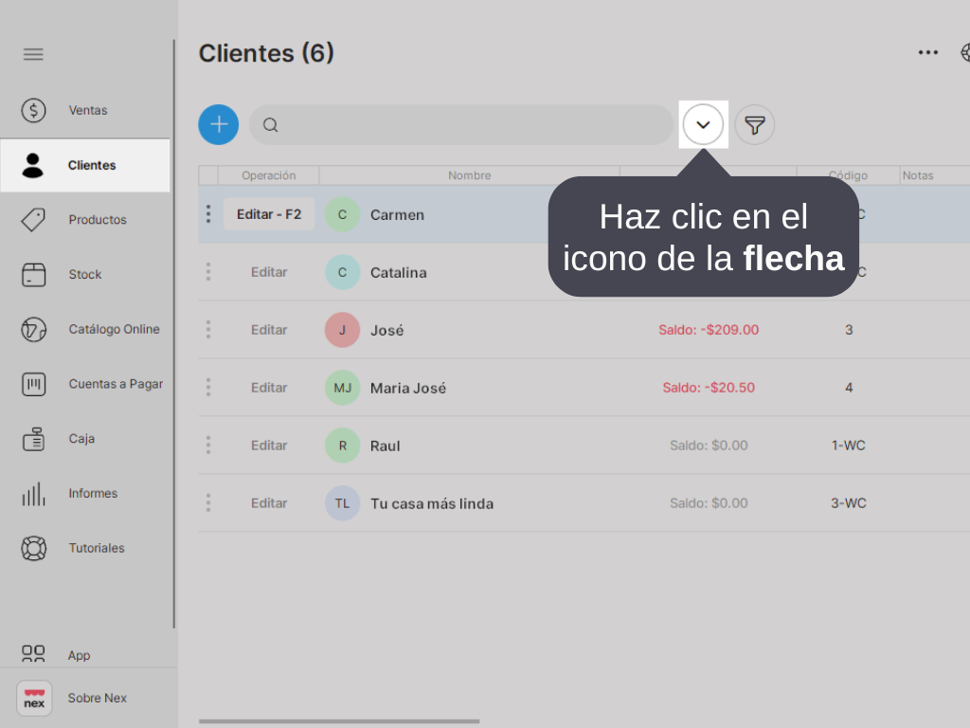The image size is (970, 728).
Task: Open row options dots for Catalina
Action: (208, 272)
